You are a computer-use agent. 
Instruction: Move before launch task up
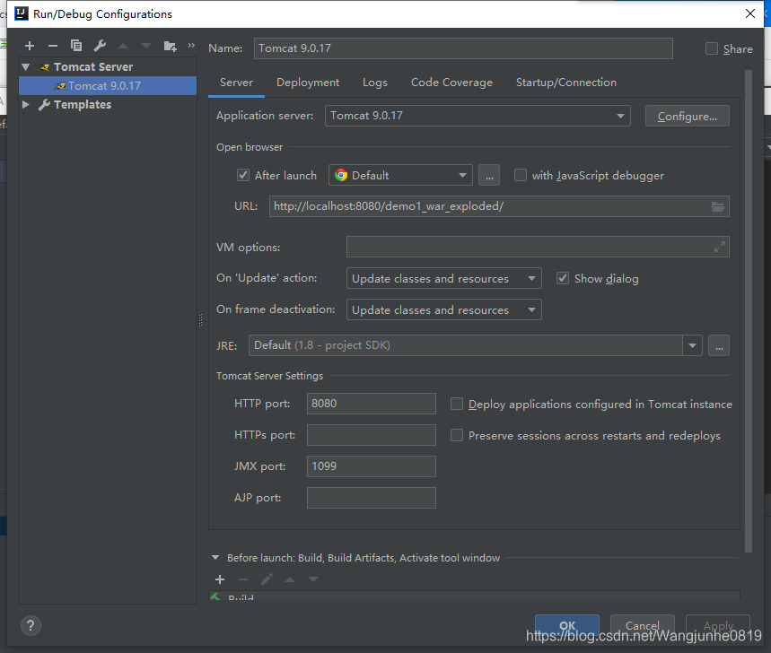click(290, 579)
